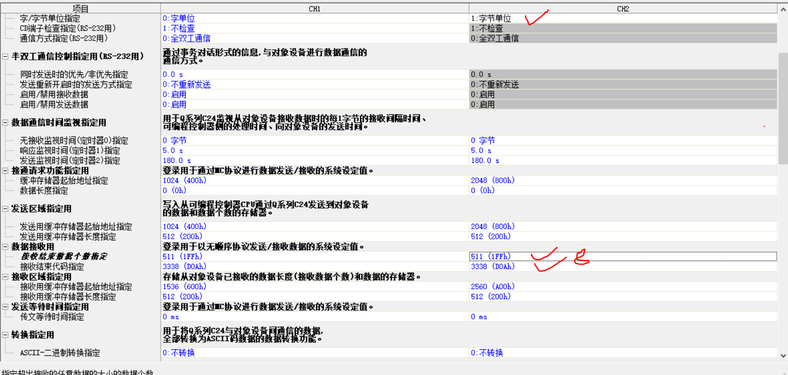This screenshot has height=375, width=788.
Task: Select the 传文等待时间指定 row label
Action: click(x=52, y=317)
